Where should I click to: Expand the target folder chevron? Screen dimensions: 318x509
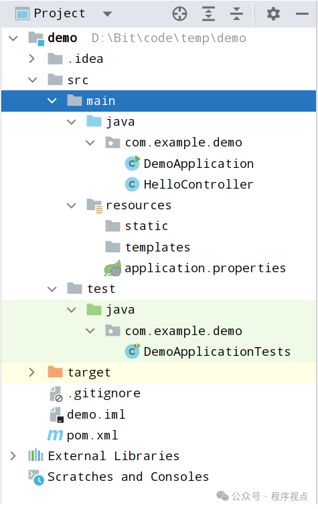click(32, 373)
